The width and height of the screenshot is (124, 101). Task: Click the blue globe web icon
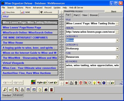[104, 83]
